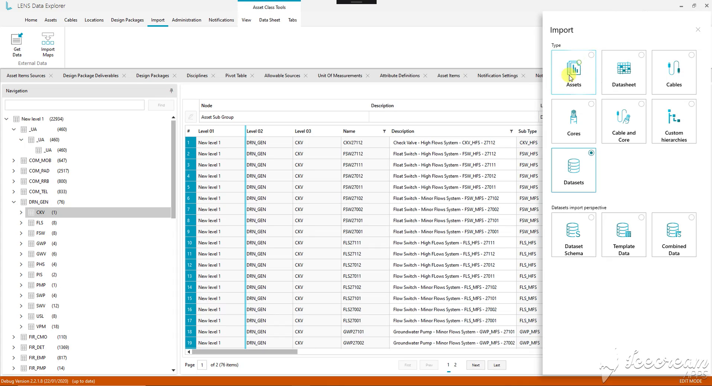Close the Import side panel
Screen dimensions: 712x386
coord(698,30)
